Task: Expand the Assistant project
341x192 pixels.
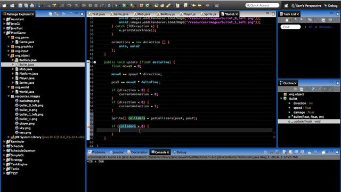Action: (x=4, y=19)
